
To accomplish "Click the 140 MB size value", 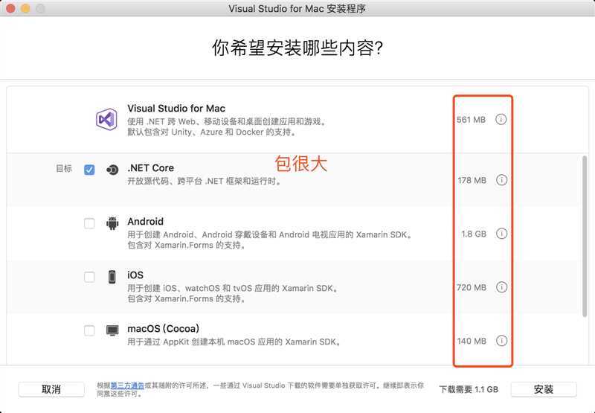I will 472,341.
